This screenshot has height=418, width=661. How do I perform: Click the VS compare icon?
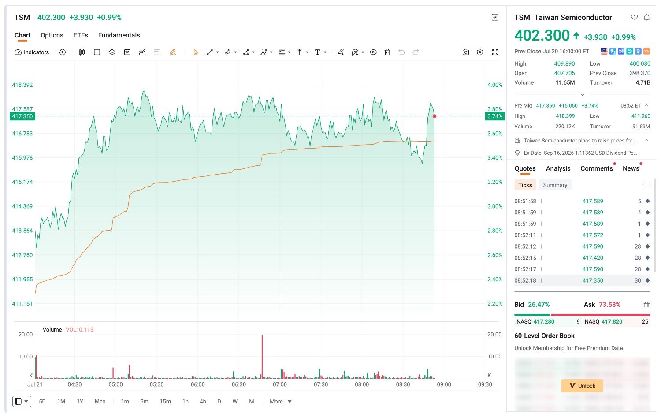click(127, 52)
